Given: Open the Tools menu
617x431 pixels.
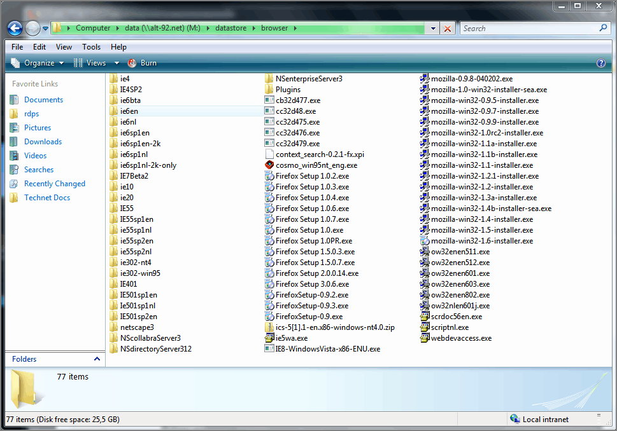Looking at the screenshot, I should pyautogui.click(x=91, y=47).
